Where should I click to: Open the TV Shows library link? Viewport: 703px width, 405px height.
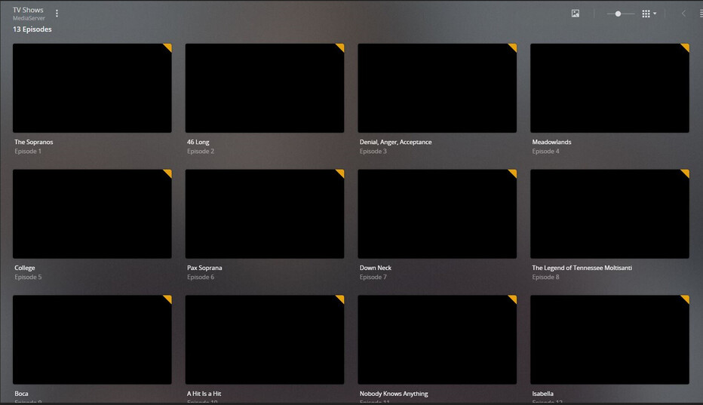click(28, 10)
